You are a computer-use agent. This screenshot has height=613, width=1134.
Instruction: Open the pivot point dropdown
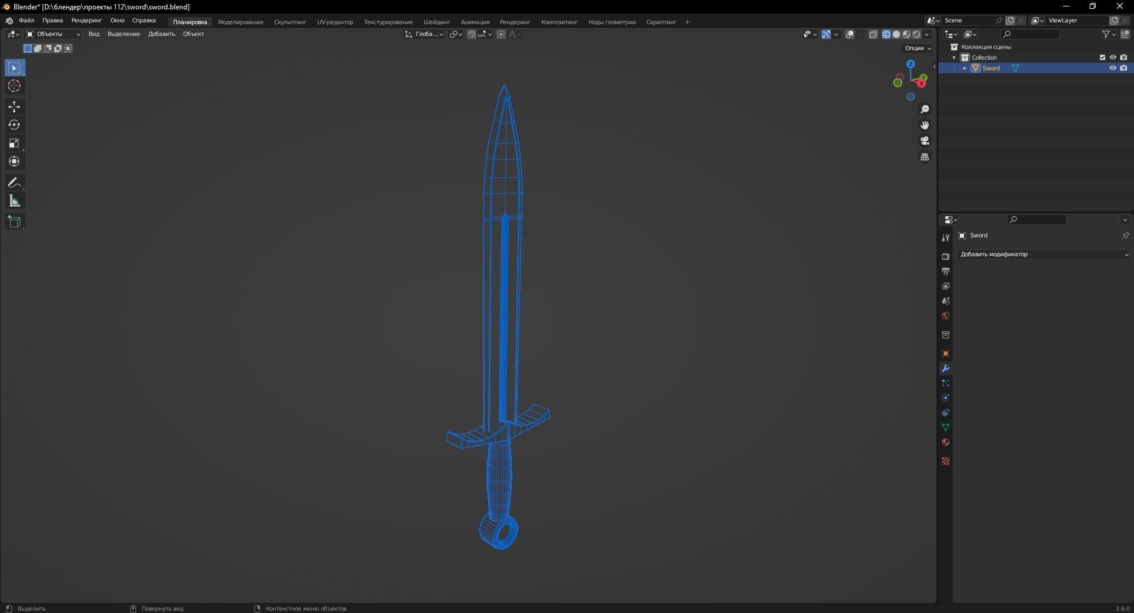456,34
